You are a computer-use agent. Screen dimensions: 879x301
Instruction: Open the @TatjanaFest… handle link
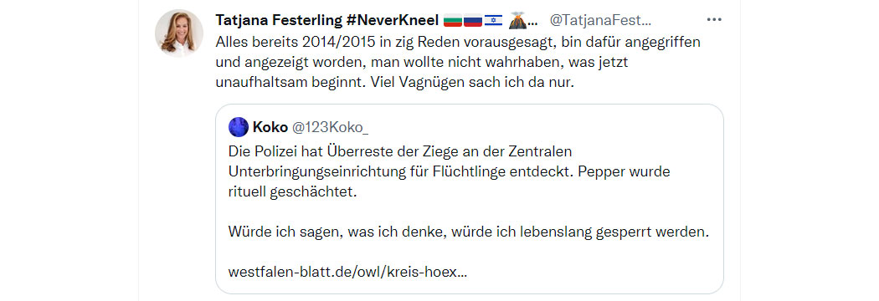(x=600, y=20)
